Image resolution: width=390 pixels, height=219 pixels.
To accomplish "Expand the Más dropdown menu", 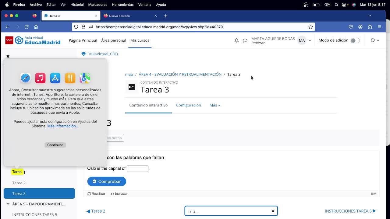I will point(215,105).
